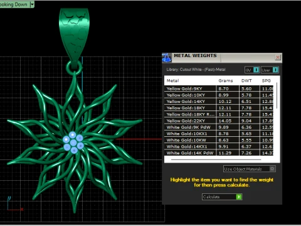
Task: Select the Yellow Gold:9KY row
Action: coord(219,89)
